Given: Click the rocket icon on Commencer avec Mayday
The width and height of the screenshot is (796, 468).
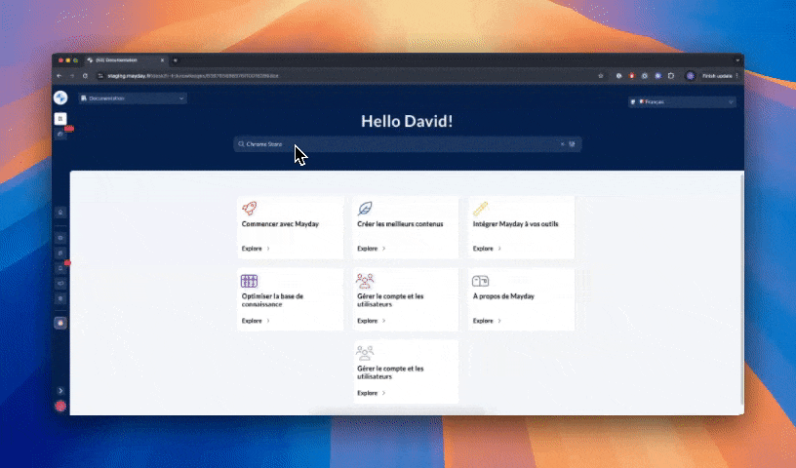Looking at the screenshot, I should (x=249, y=209).
